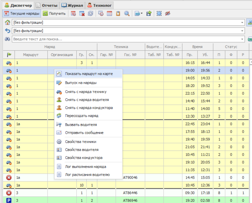The width and height of the screenshot is (252, 203).
Task: Click the fullscreen frame icon in toolbar
Action: pyautogui.click(x=159, y=13)
